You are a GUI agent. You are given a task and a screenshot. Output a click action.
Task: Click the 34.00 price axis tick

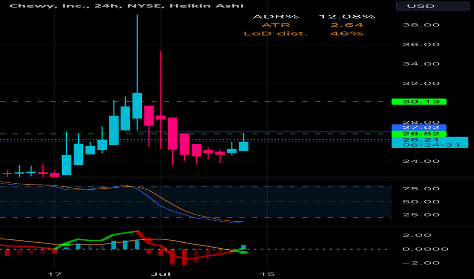[421, 64]
